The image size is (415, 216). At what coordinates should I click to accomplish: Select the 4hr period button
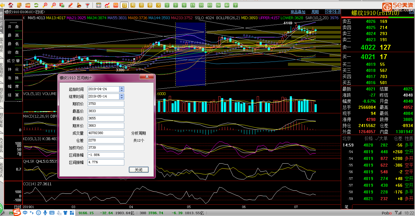(x=227, y=5)
